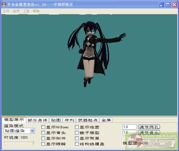Click the 调节网孔 button

[149, 127]
